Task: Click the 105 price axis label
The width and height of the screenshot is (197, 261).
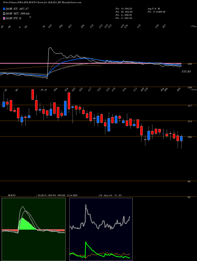Action: coord(190,137)
